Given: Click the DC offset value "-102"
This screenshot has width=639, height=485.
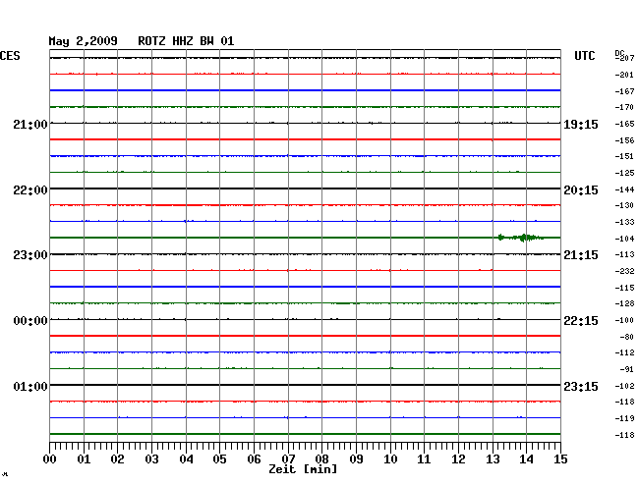Looking at the screenshot, I should coord(624,386).
